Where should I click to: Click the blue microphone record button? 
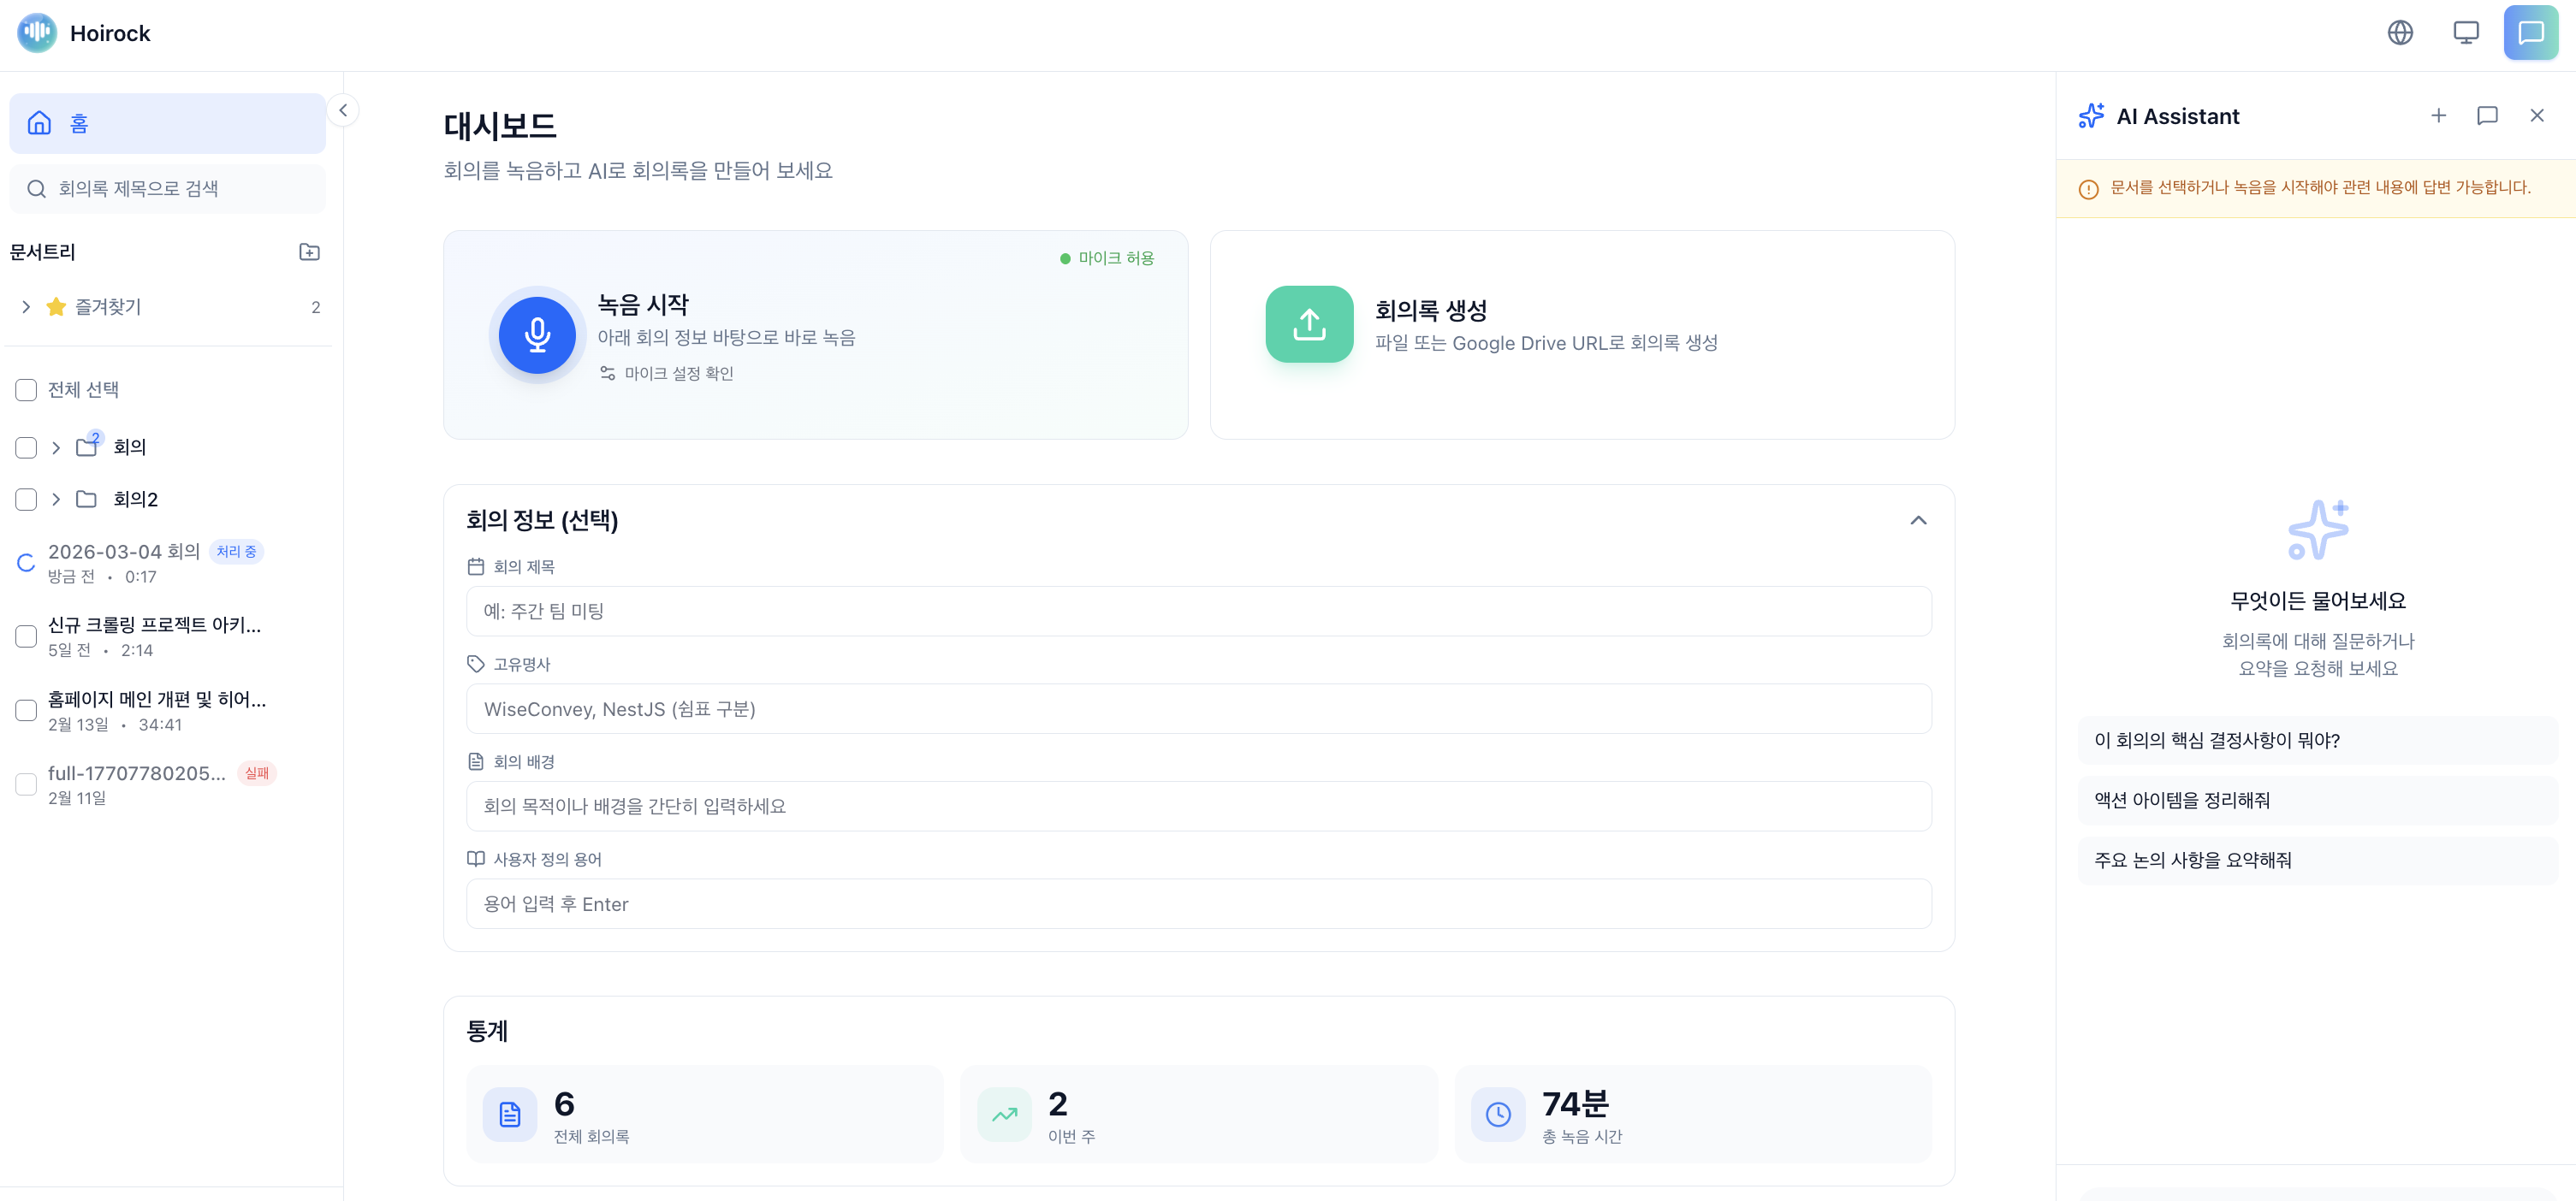[x=537, y=334]
